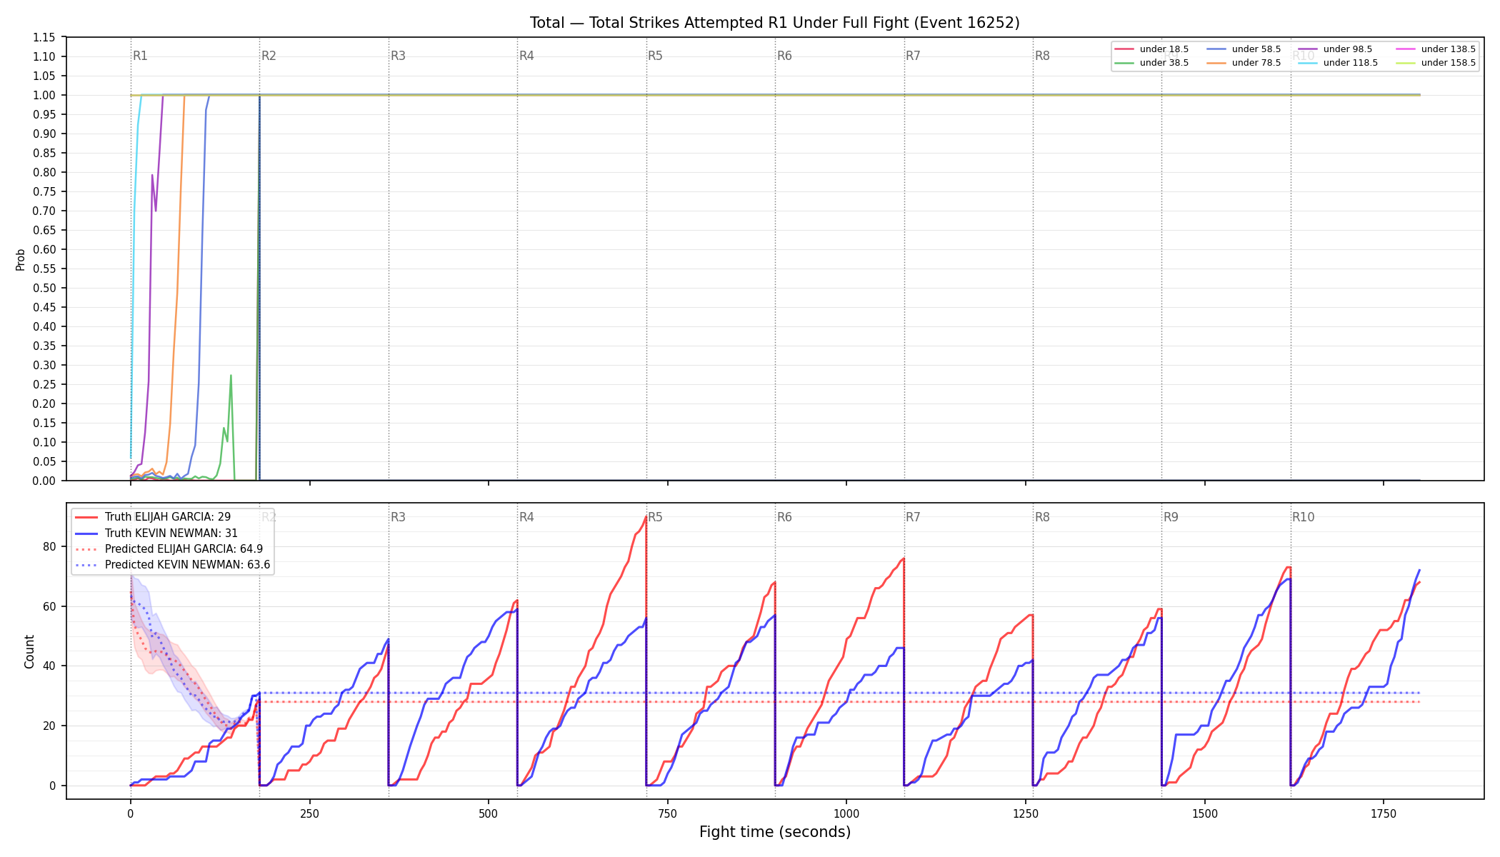The width and height of the screenshot is (1500, 857).
Task: Click the R6 round label in probability chart
Action: [x=784, y=56]
